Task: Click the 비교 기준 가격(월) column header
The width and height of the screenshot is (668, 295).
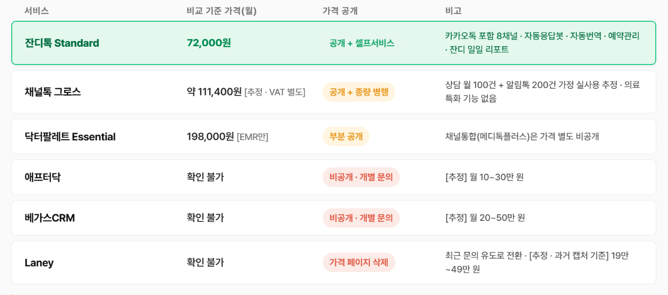Action: (x=222, y=11)
